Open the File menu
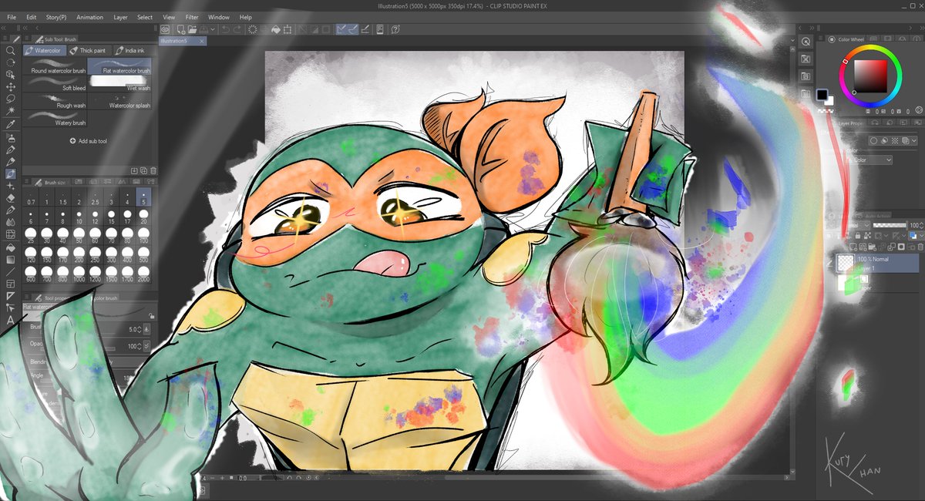The height and width of the screenshot is (501, 925). click(x=12, y=17)
